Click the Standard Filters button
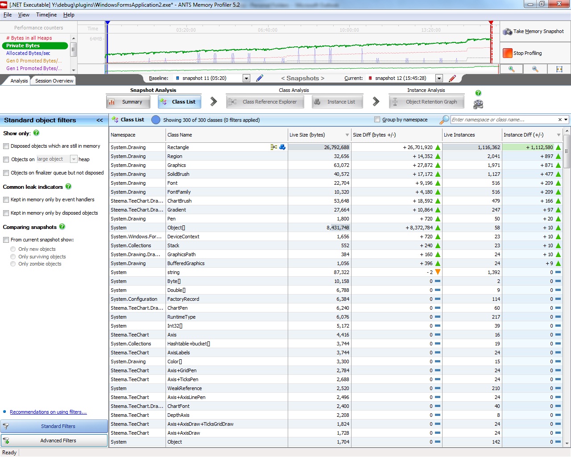This screenshot has height=457, width=571. tap(54, 426)
